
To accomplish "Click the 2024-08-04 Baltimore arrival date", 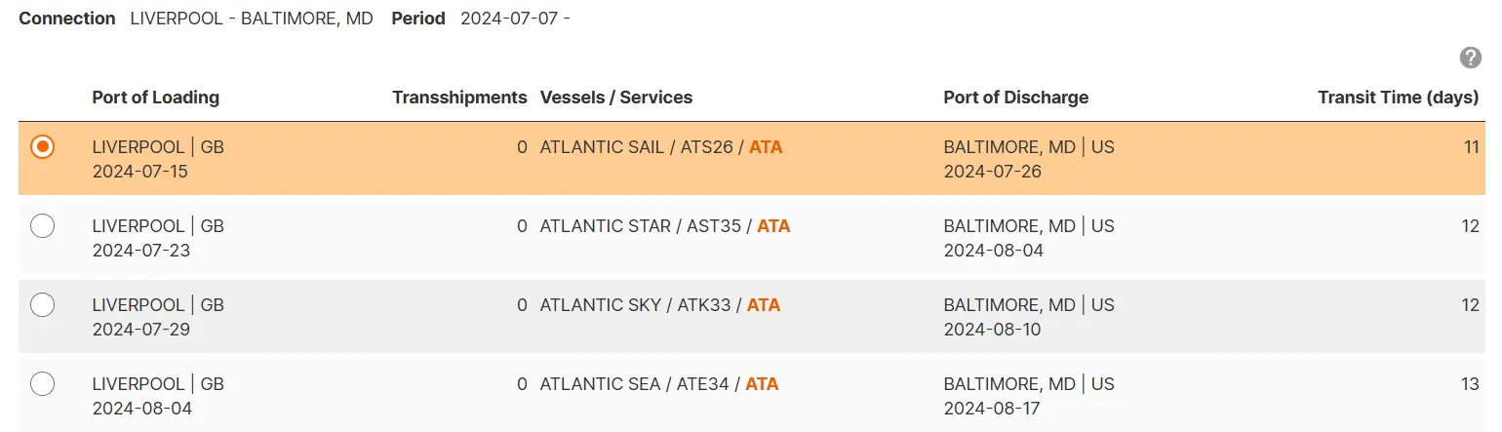I will click(992, 251).
